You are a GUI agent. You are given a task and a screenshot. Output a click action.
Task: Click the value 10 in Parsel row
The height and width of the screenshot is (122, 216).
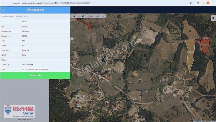pyautogui.click(x=23, y=46)
